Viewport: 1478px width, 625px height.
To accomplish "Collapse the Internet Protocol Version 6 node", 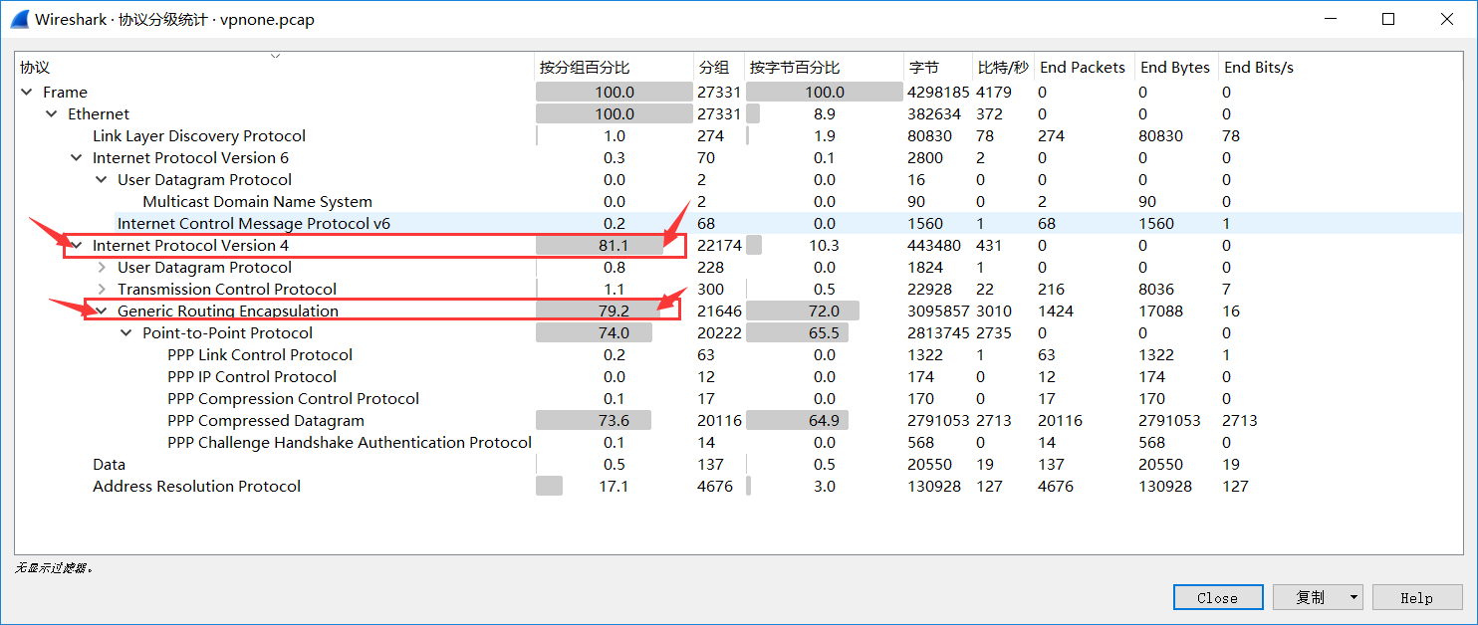I will (77, 158).
